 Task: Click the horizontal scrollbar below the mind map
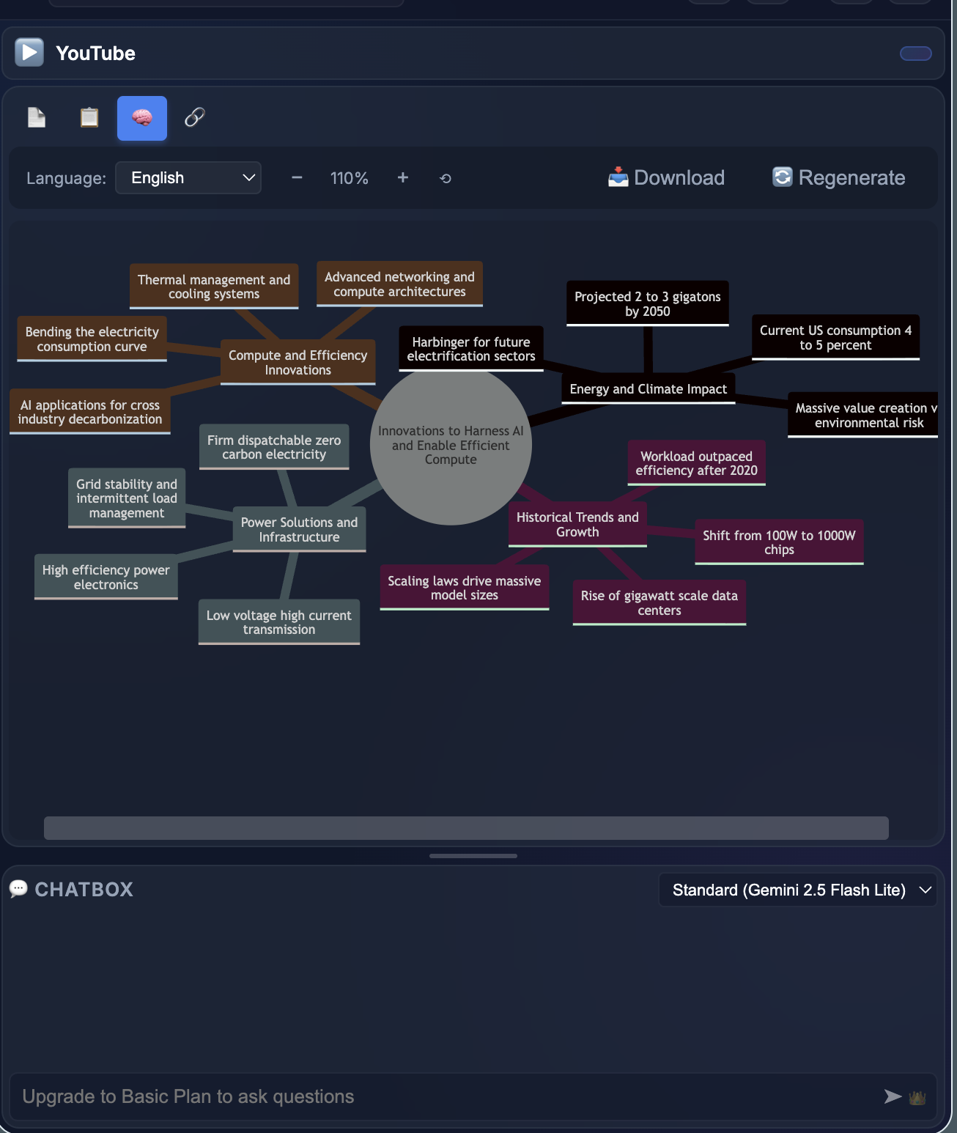[x=467, y=827]
